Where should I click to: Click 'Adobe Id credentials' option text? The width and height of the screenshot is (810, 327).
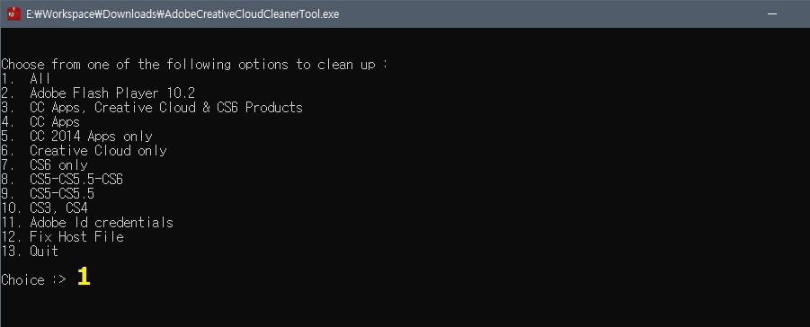tap(102, 223)
